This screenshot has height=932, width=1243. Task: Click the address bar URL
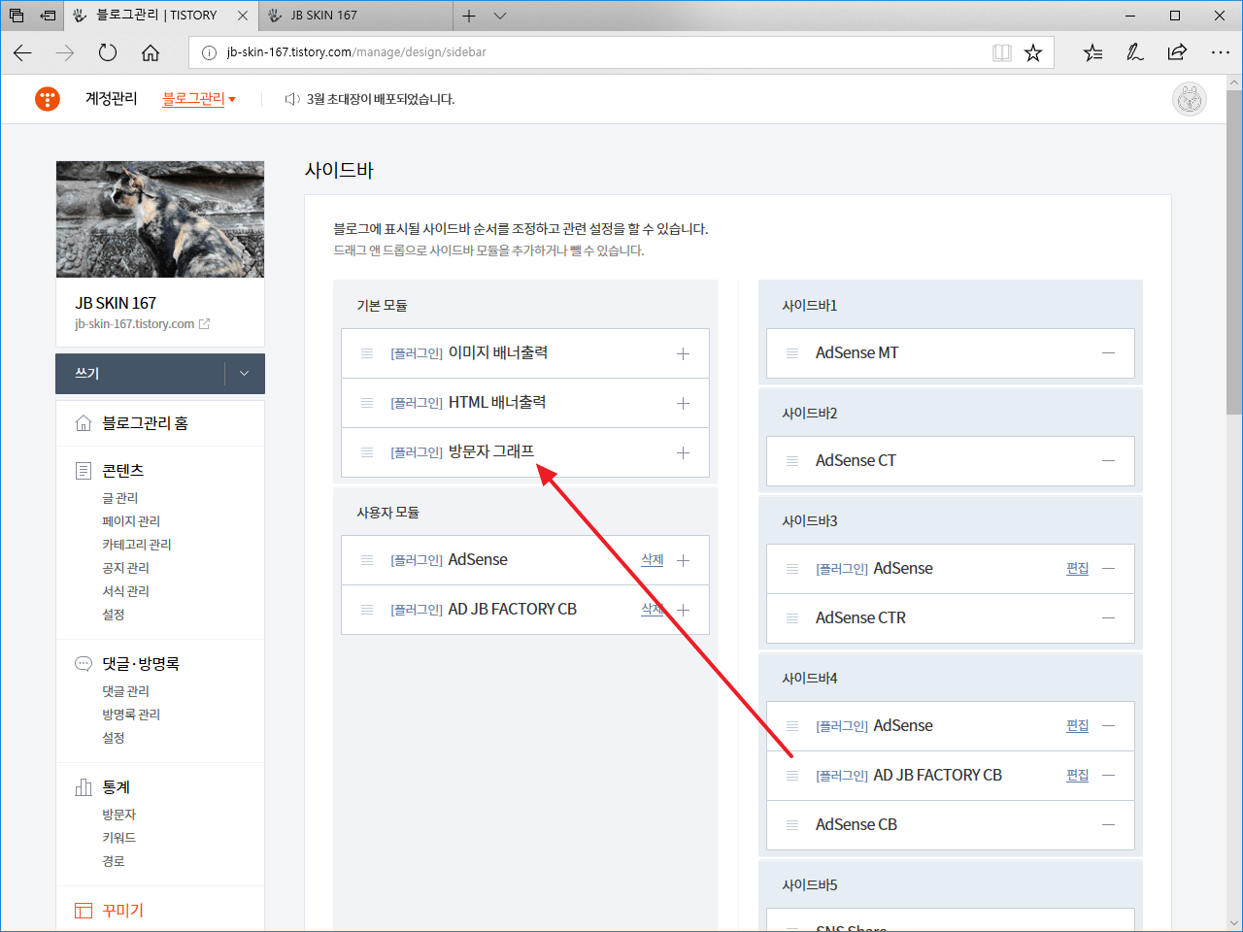[x=356, y=52]
